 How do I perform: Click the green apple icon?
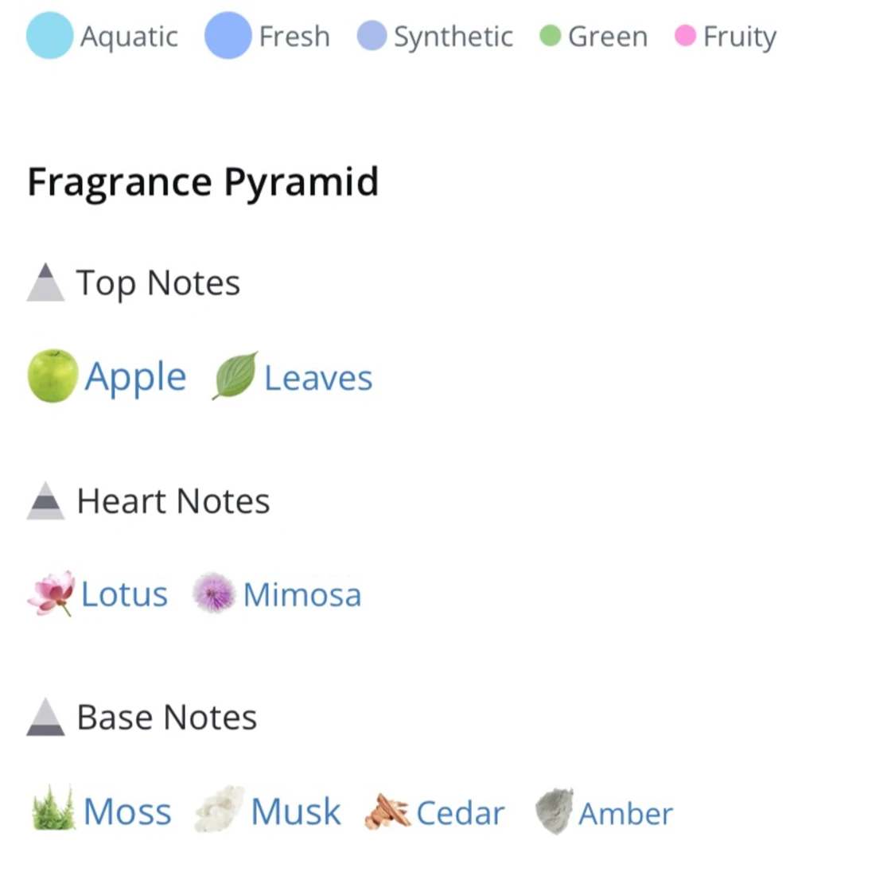[53, 376]
